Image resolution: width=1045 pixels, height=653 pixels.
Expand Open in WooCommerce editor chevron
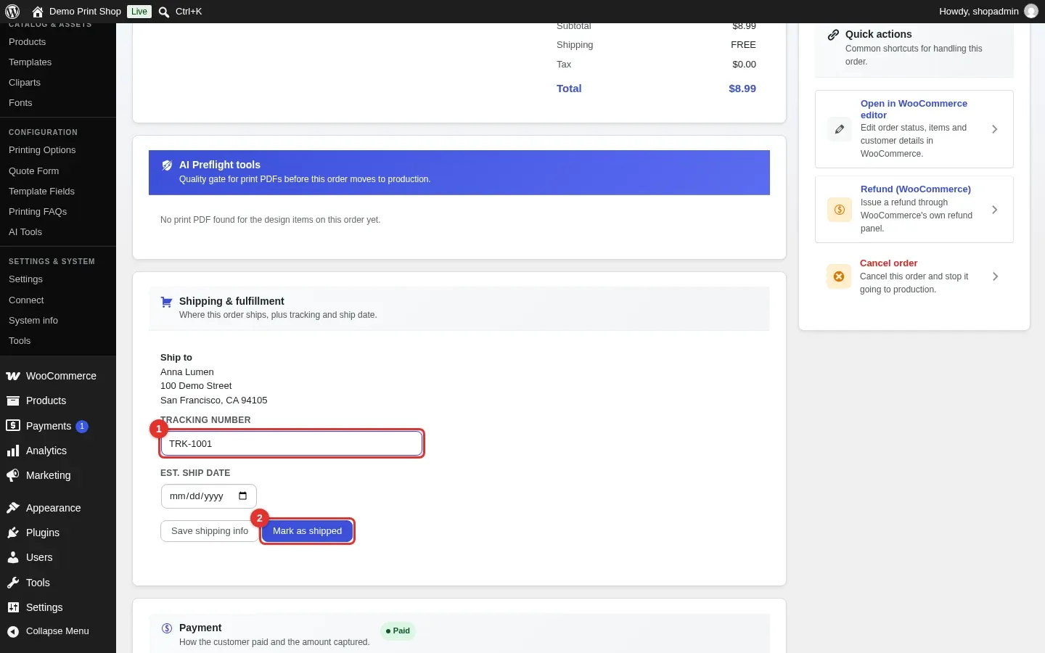coord(995,129)
